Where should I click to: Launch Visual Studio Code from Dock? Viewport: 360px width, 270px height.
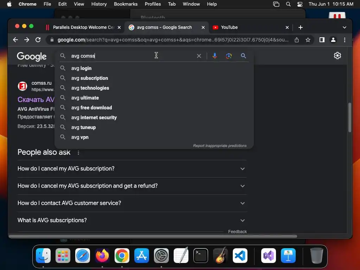click(240, 256)
